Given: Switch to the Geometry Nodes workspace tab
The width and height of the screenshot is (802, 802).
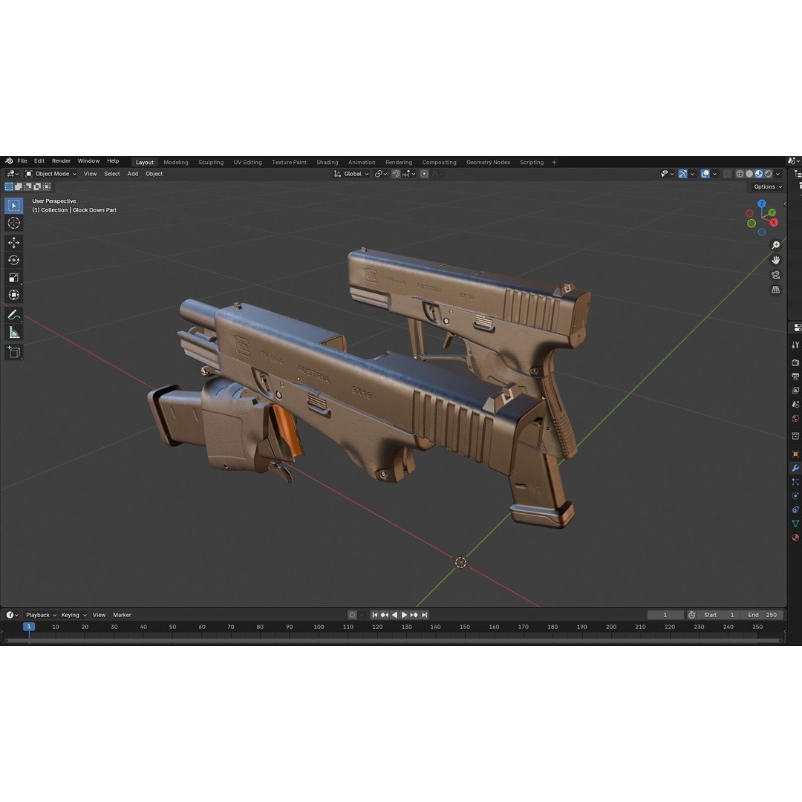Looking at the screenshot, I should (x=488, y=162).
